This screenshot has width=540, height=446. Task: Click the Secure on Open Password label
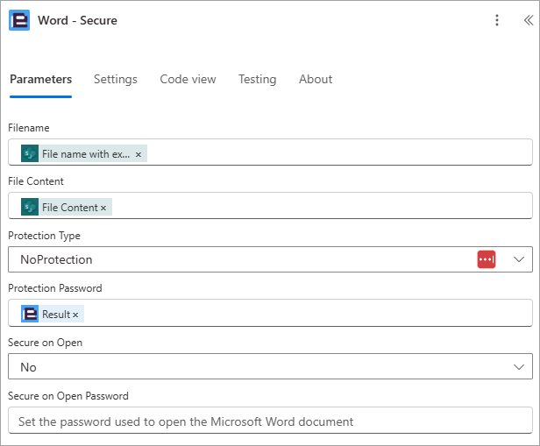68,396
